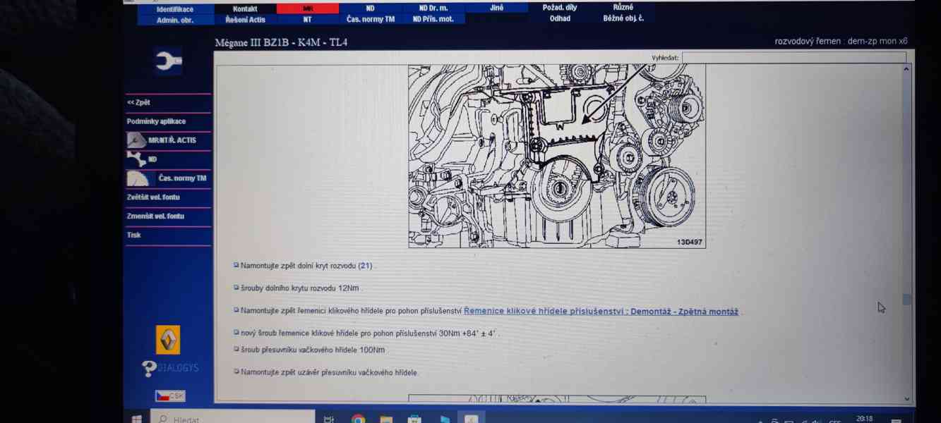Click bullet icon beside 100Nm torque step
Viewport: 941px width, 423px height.
click(x=236, y=349)
